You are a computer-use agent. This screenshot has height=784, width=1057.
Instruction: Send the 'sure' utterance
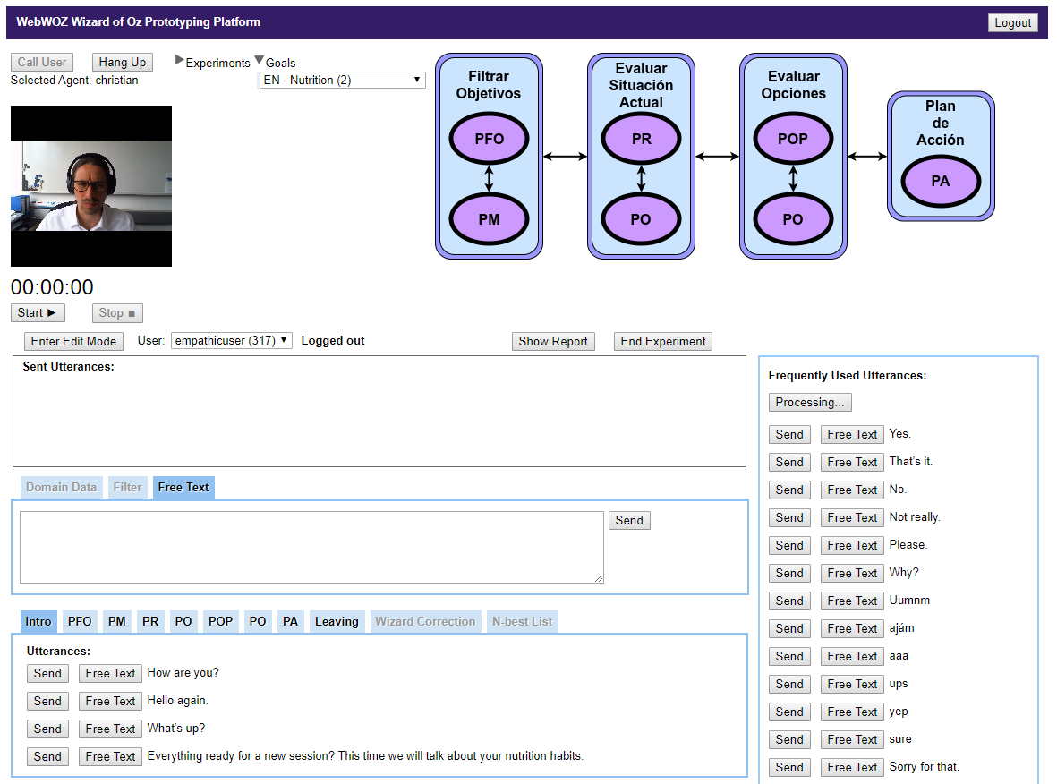click(x=789, y=739)
